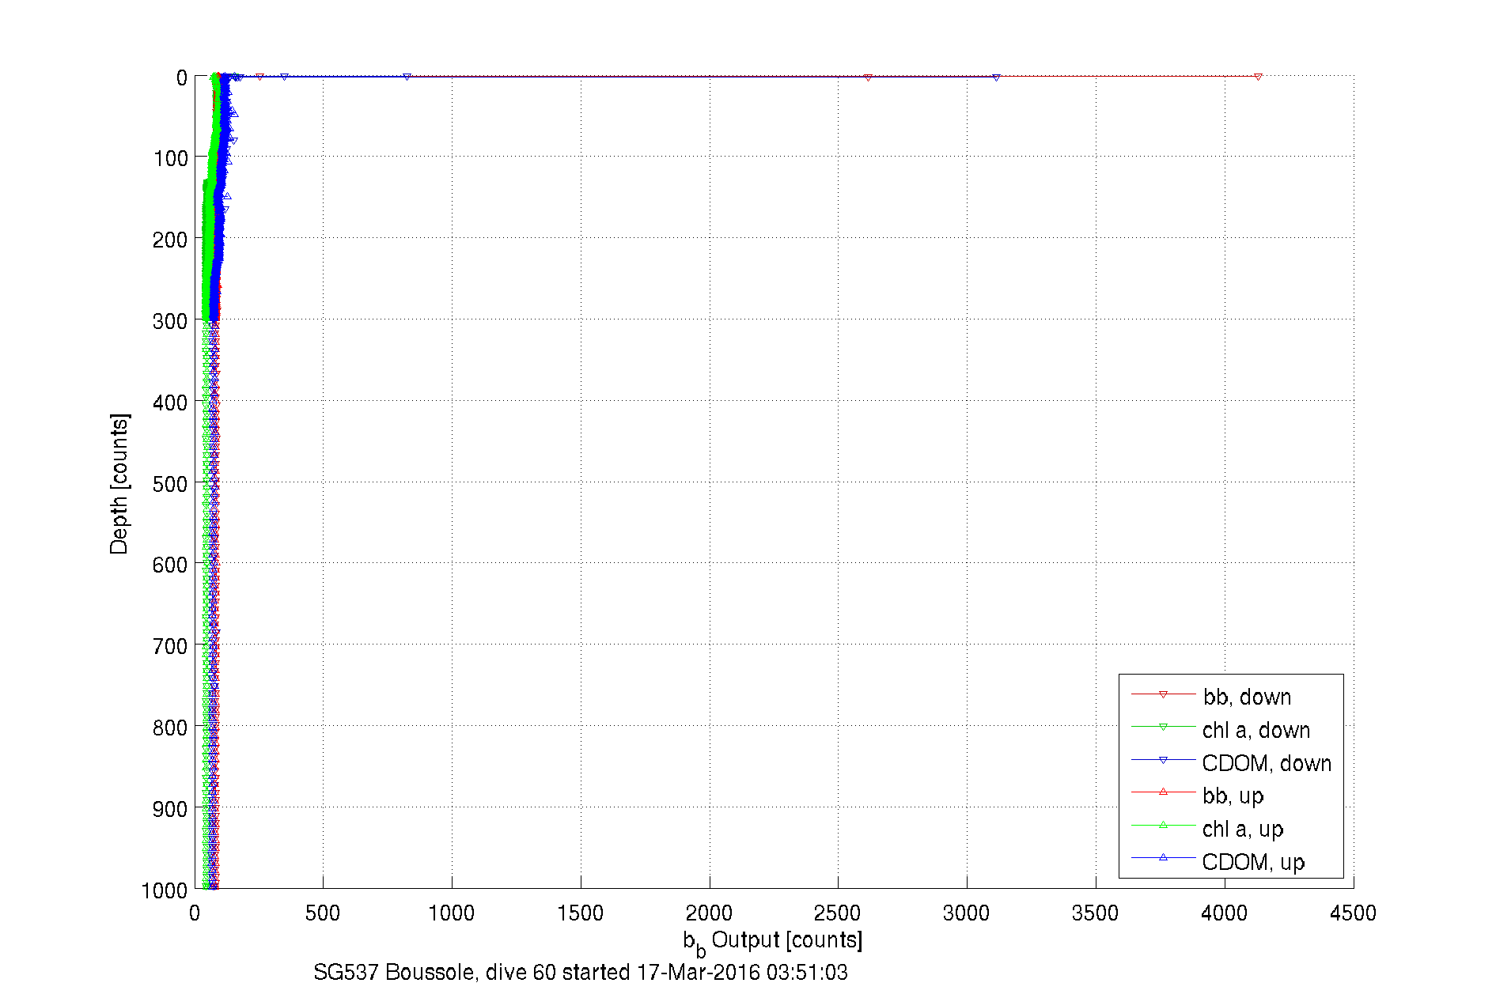Click the SG537 Boussole dive 60 caption
This screenshot has height=998, width=1496.
(x=580, y=973)
